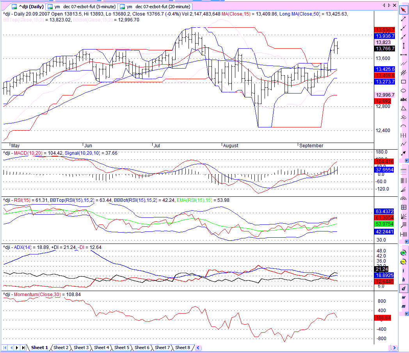Expand the drawing toolbar overflow arrow
Viewport: 409px width, 353px height.
406,161
